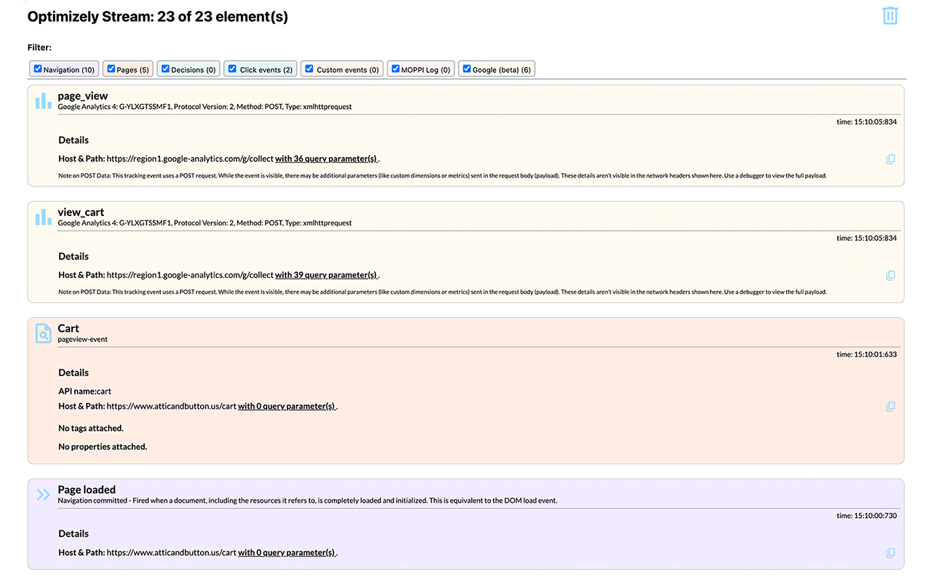Click the time 15:10:01:633 text

(x=866, y=354)
